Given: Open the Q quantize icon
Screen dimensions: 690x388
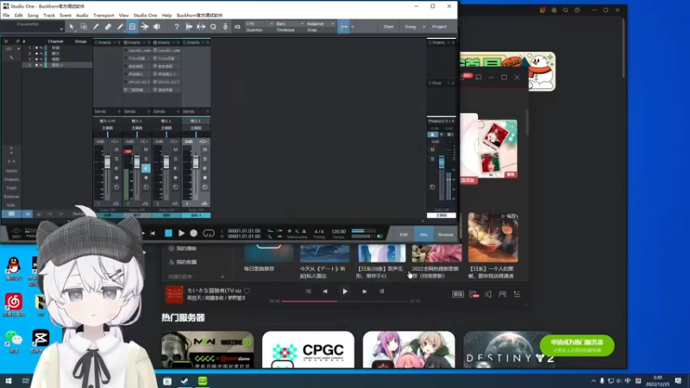Looking at the screenshot, I should pyautogui.click(x=213, y=27).
